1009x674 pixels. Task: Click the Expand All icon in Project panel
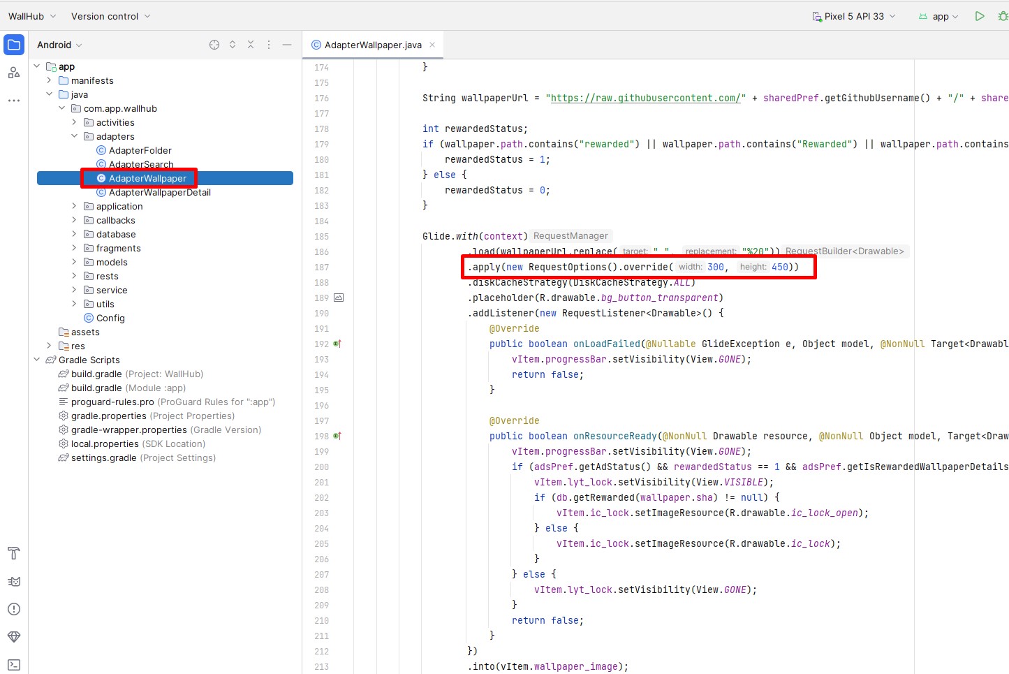pyautogui.click(x=233, y=45)
